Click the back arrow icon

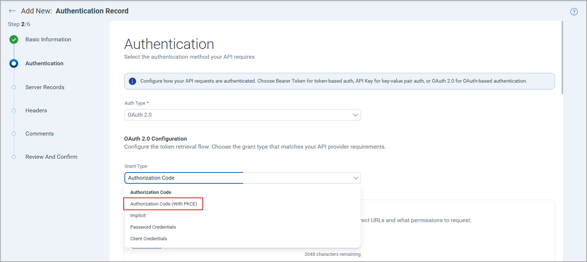[x=12, y=11]
